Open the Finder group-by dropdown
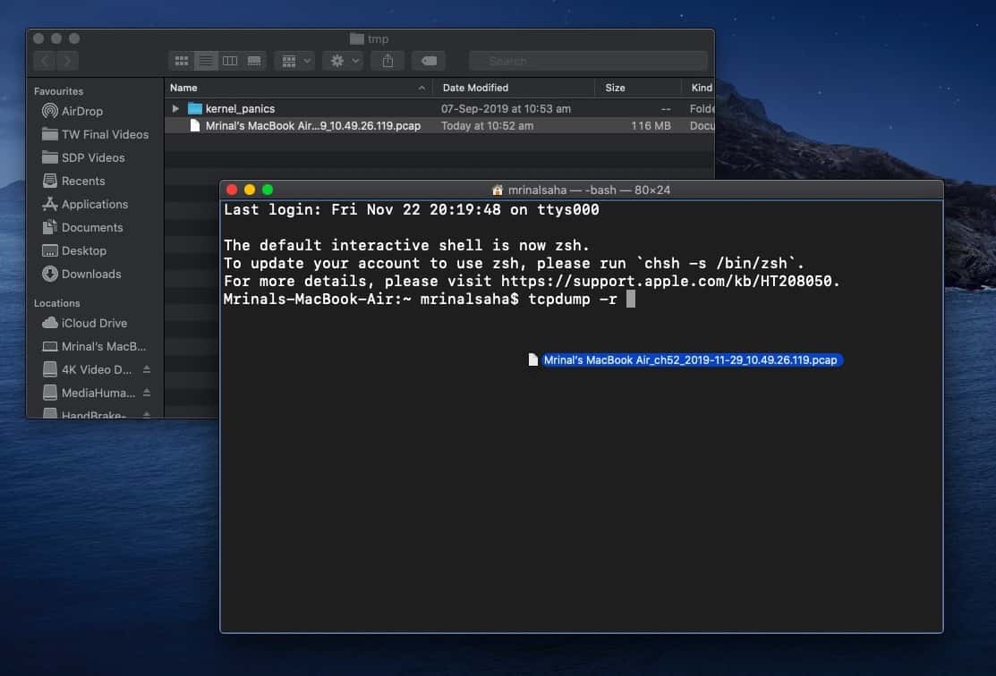 pos(294,61)
